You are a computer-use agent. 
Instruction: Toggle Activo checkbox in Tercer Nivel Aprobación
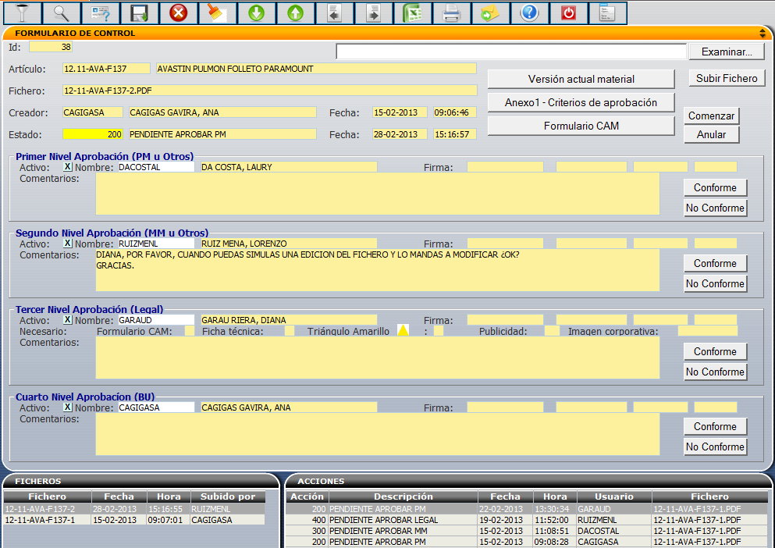coord(67,320)
